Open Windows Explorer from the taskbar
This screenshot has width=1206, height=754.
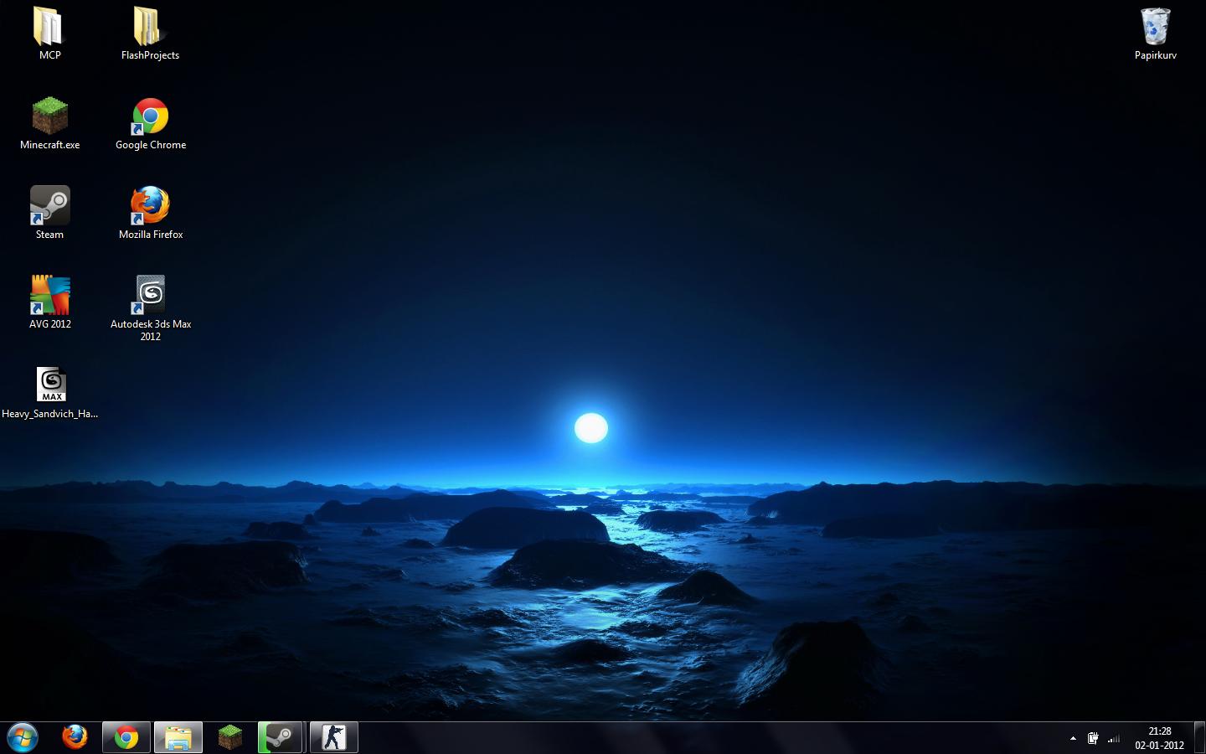(x=178, y=737)
